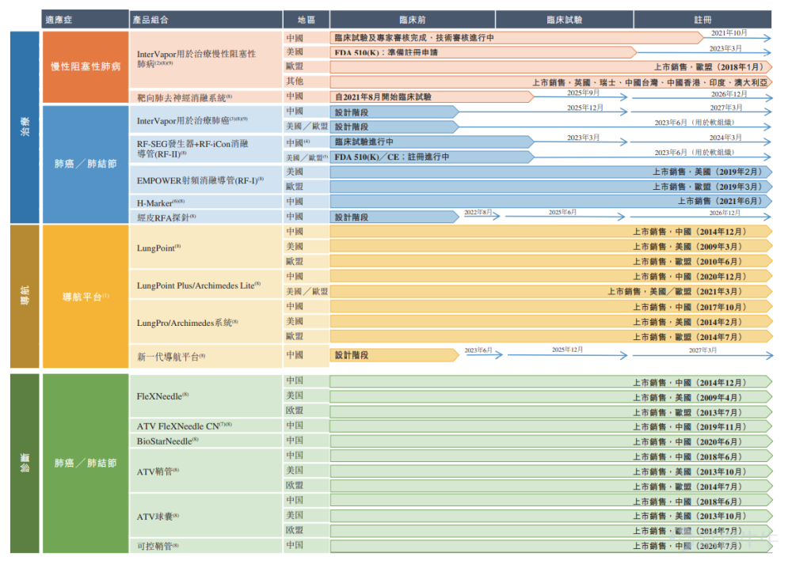Click the 上市銷售，歐盟（2010年6月） bar
This screenshot has width=792, height=564.
click(551, 261)
